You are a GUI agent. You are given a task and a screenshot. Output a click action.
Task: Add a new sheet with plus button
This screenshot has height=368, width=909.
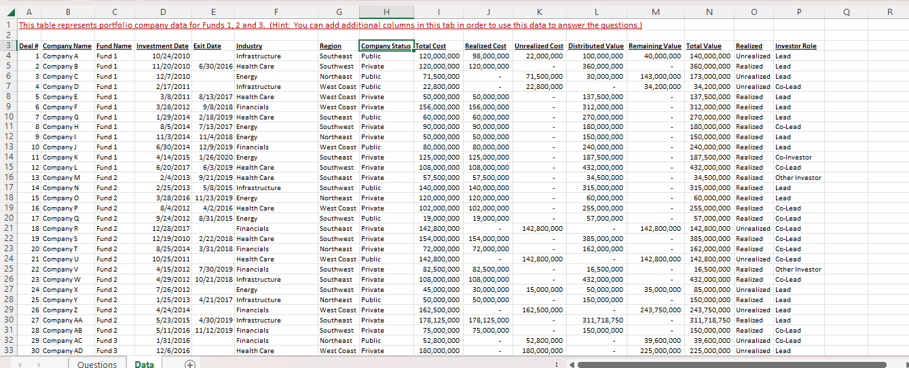coord(189,364)
